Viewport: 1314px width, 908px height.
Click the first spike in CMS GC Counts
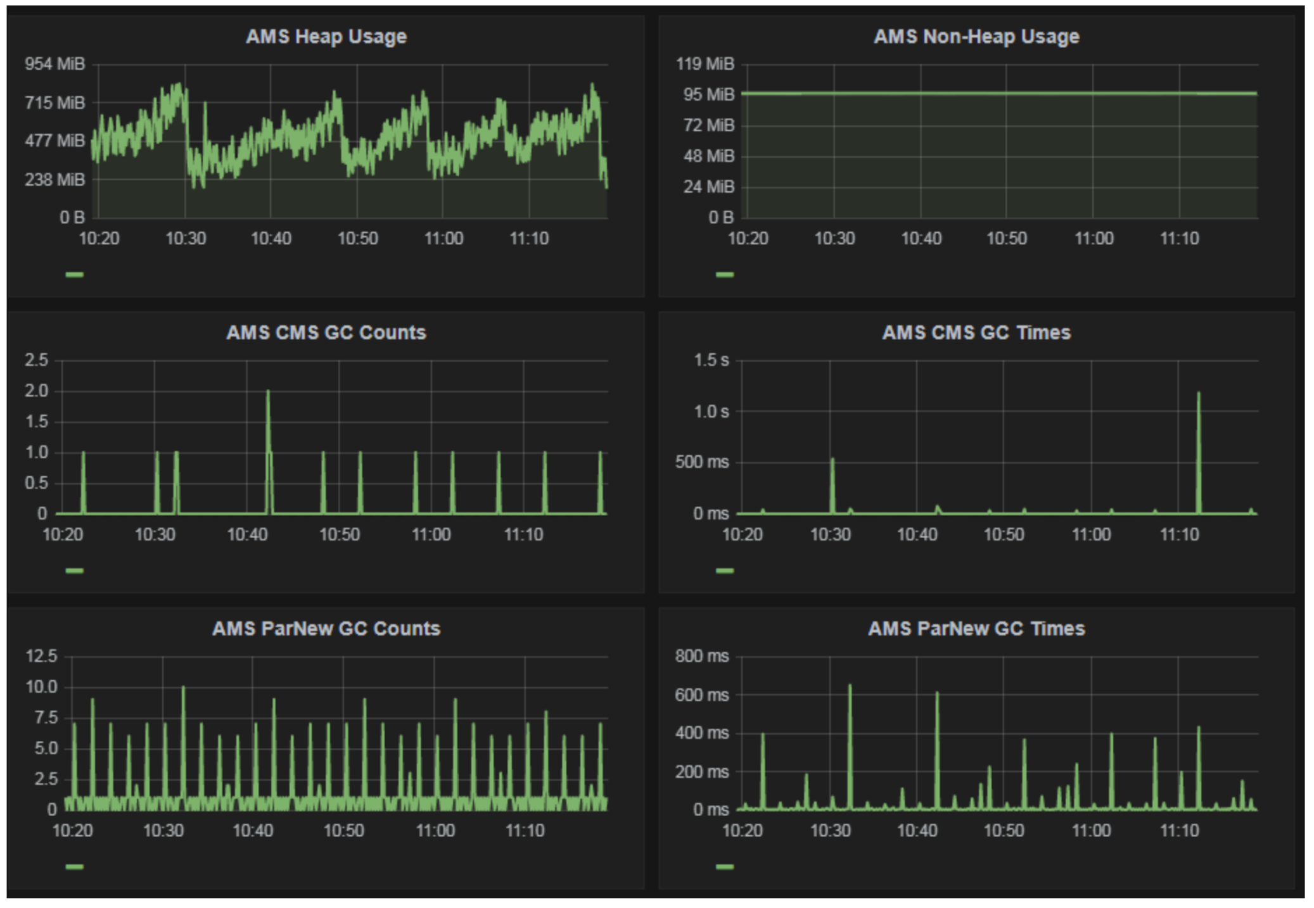coord(83,455)
